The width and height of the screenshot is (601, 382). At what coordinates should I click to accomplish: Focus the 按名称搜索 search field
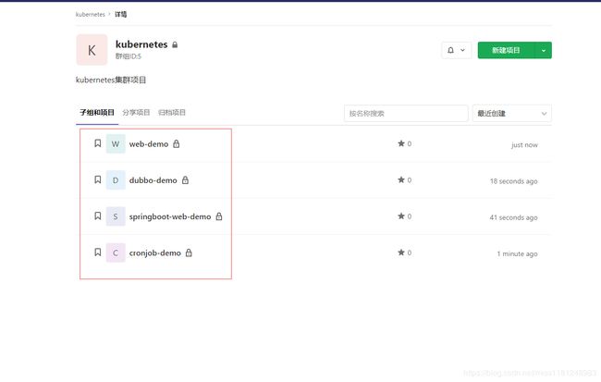406,114
